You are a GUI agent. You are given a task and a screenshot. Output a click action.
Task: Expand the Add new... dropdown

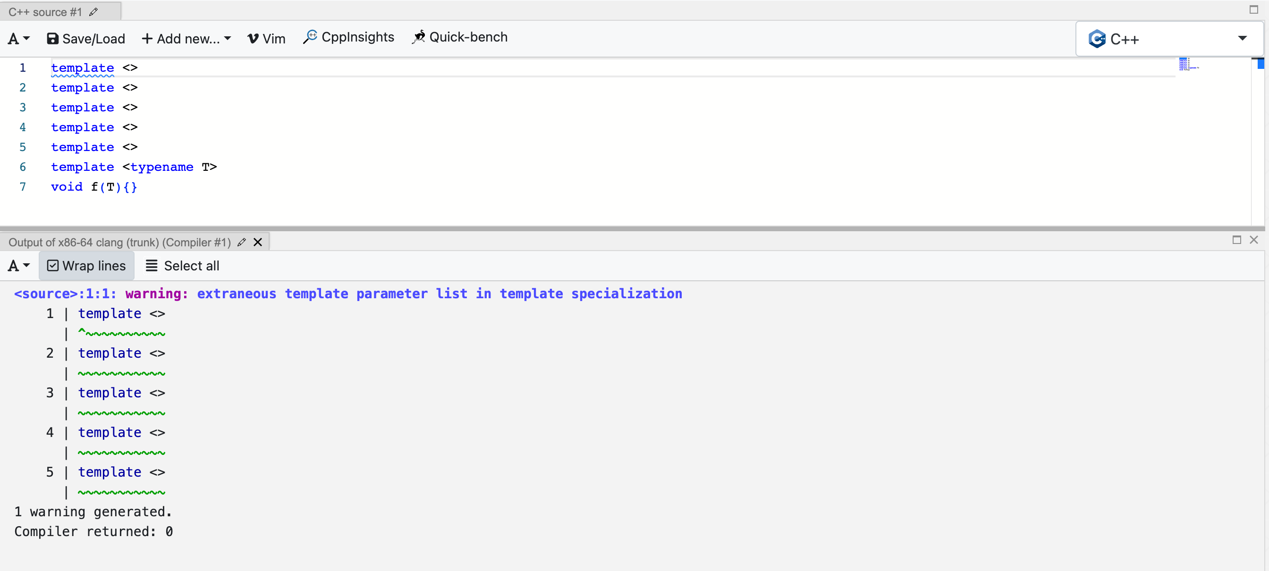point(186,38)
